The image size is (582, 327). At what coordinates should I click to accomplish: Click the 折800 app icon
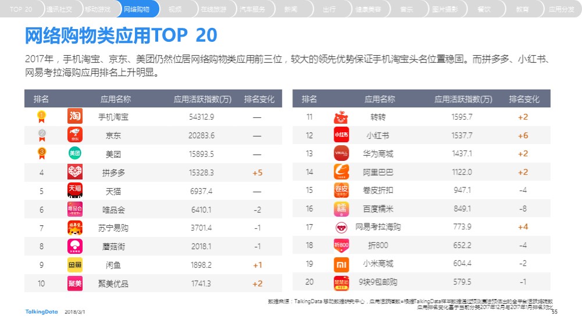point(341,246)
